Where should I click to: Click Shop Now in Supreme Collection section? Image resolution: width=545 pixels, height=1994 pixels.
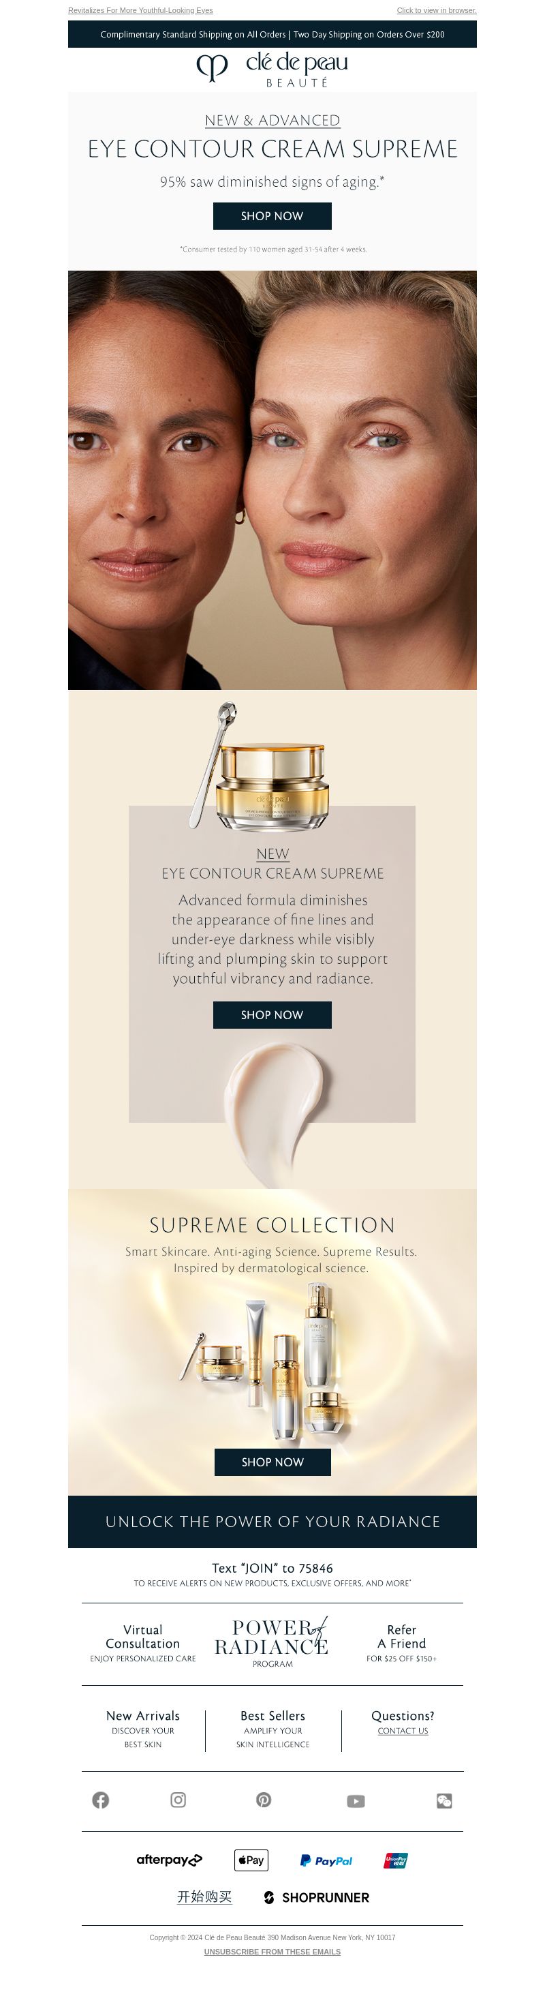click(x=272, y=1462)
